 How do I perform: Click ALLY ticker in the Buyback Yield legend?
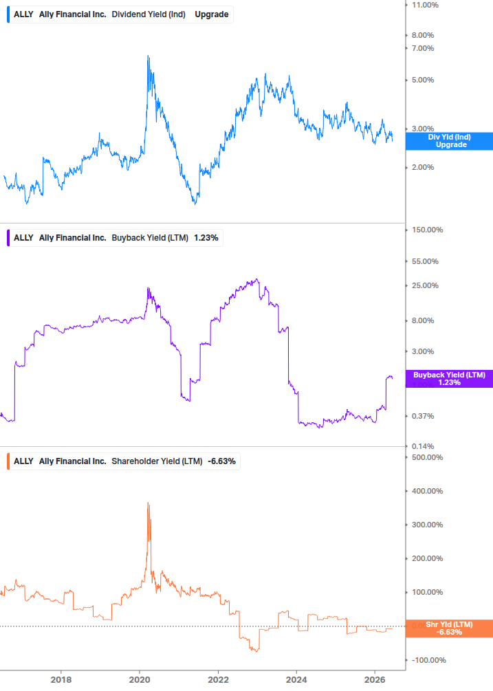(23, 237)
